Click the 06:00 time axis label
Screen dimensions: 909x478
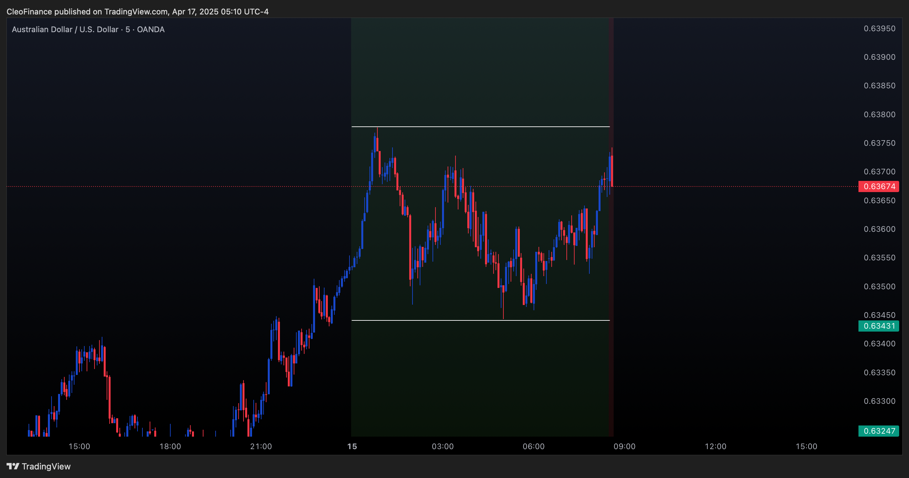534,446
